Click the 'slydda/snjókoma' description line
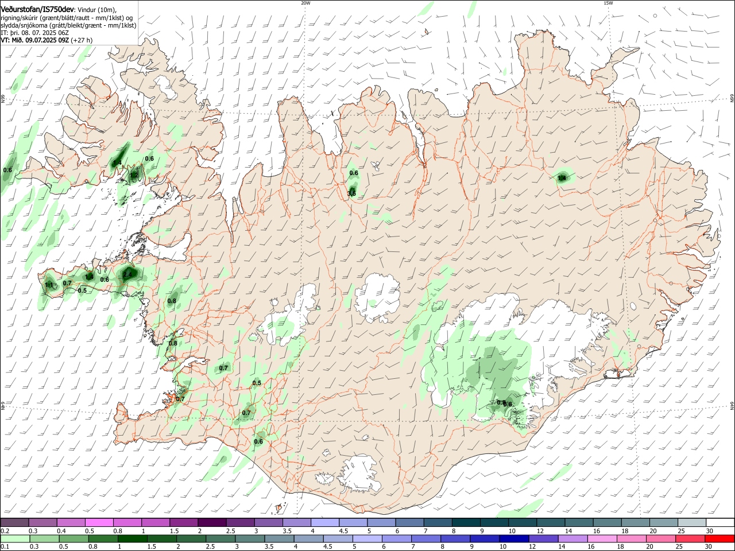735x551 pixels. (68, 26)
